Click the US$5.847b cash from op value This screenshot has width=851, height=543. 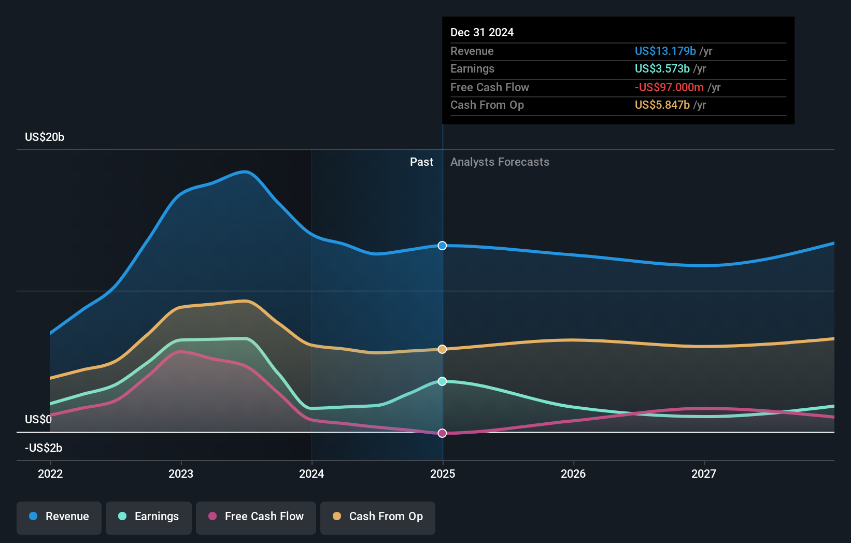662,105
